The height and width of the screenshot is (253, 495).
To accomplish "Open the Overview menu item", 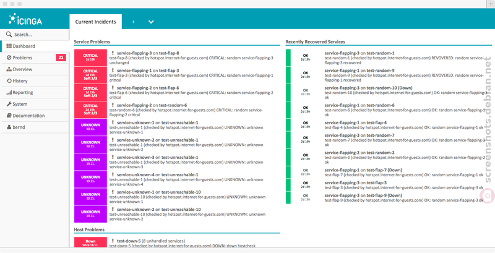I will tap(35, 69).
